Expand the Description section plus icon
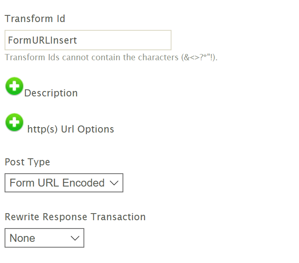This screenshot has height=263, width=299. (x=15, y=86)
